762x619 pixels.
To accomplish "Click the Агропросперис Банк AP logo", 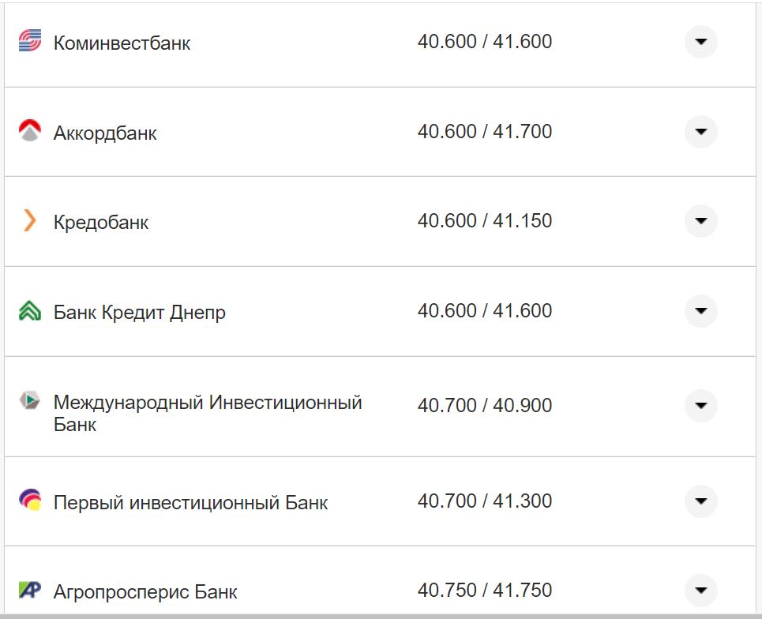I will 30,590.
